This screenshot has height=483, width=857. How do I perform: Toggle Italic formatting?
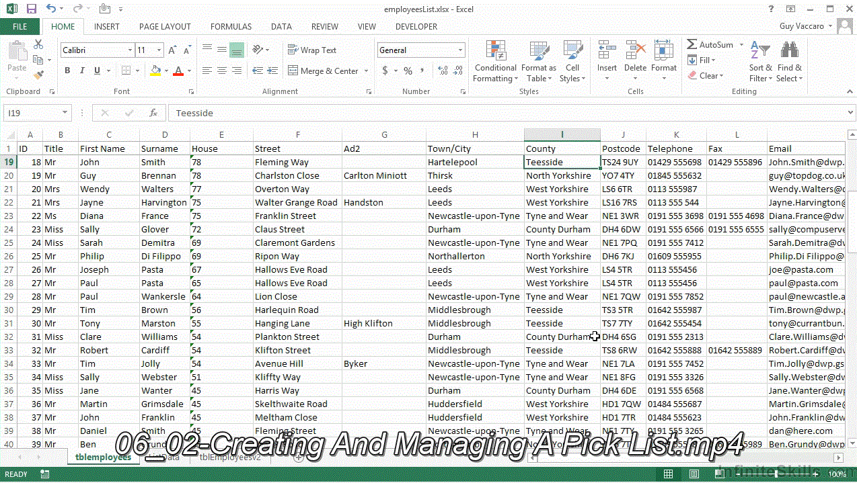click(x=82, y=71)
